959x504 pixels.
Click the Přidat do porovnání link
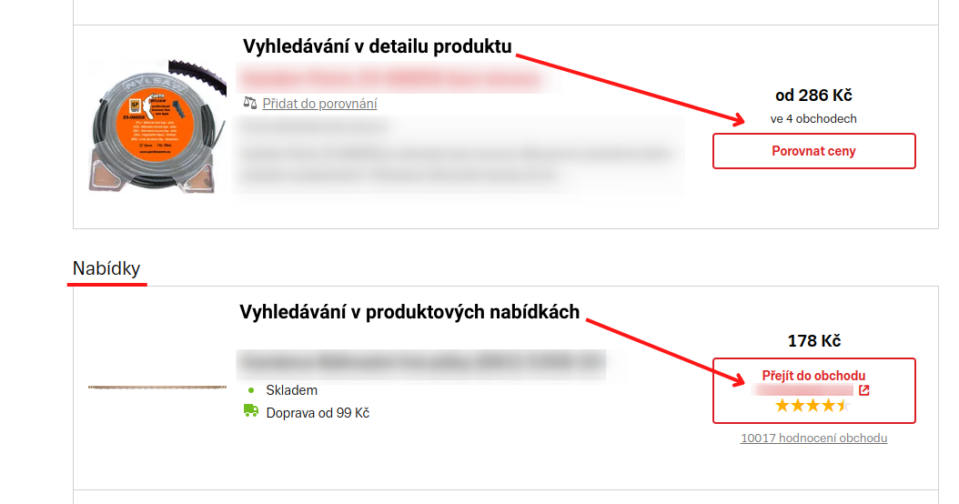(x=319, y=104)
